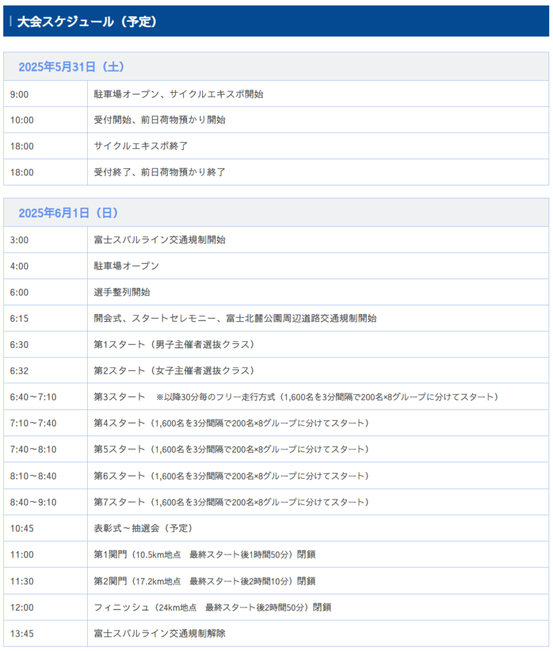Image resolution: width=553 pixels, height=651 pixels.
Task: Select 第1スタート（男子主催者選抜クラス）
Action: (x=174, y=345)
